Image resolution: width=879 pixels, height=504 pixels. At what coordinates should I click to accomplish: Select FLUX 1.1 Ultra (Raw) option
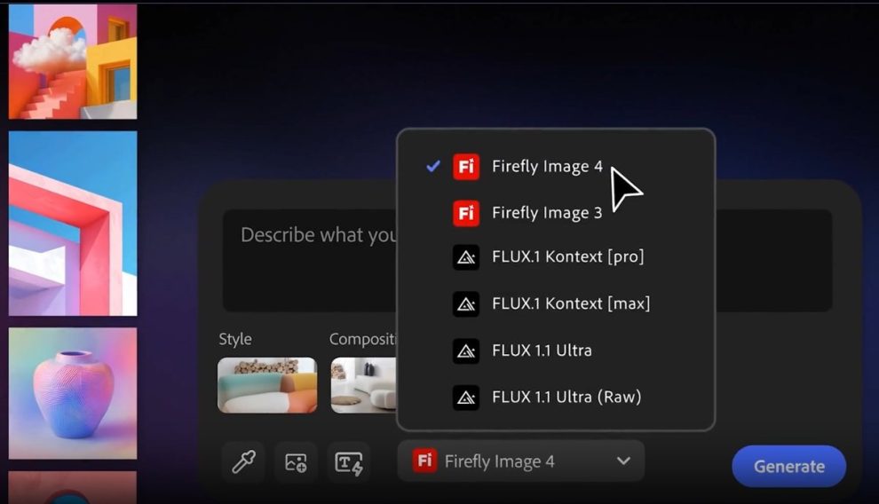(x=566, y=397)
